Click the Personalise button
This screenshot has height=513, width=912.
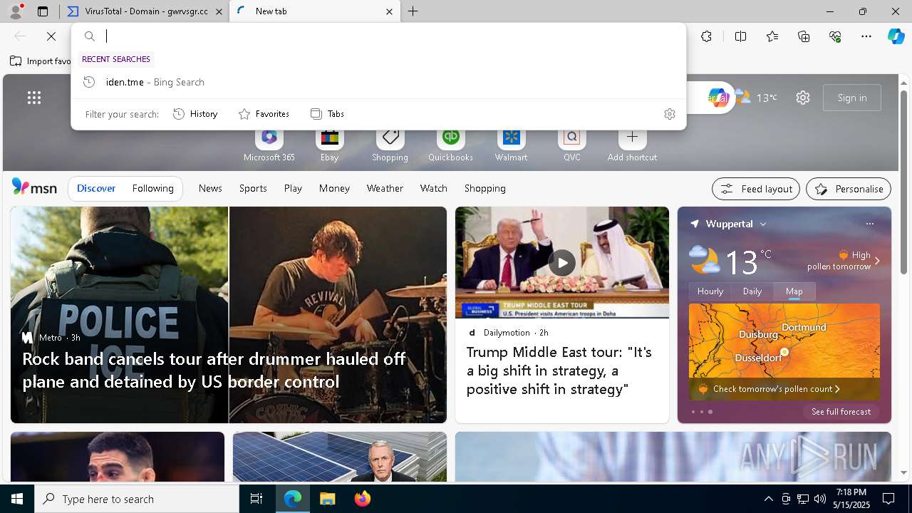pyautogui.click(x=849, y=189)
